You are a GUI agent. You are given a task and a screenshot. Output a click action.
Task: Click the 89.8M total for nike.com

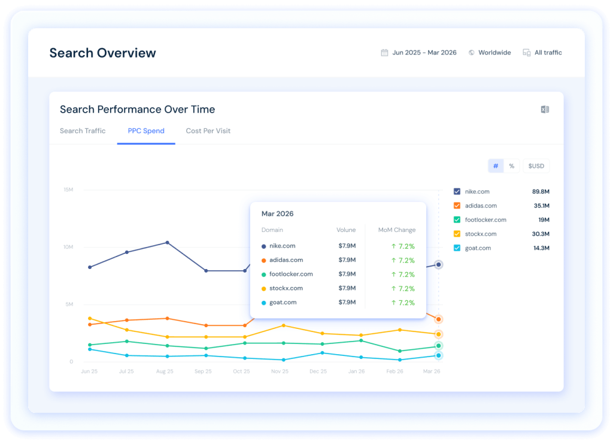pos(541,191)
